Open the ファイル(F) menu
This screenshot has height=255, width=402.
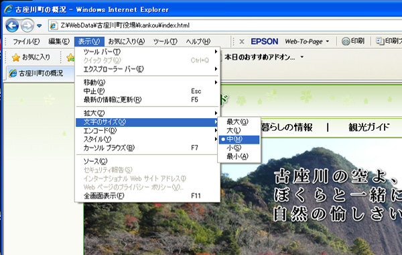pyautogui.click(x=26, y=42)
